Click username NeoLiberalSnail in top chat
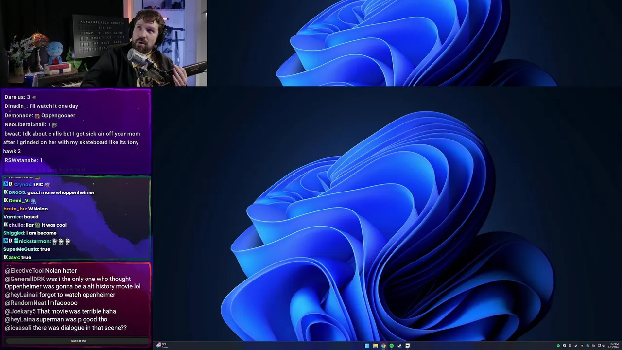Viewport: 622px width, 350px height. pos(25,124)
